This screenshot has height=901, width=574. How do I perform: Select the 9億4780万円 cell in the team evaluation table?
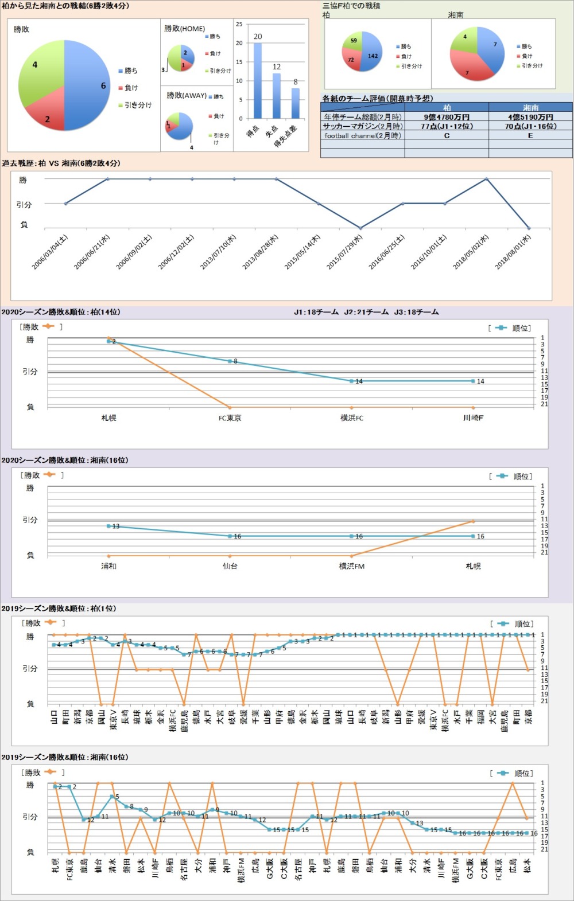[x=447, y=116]
